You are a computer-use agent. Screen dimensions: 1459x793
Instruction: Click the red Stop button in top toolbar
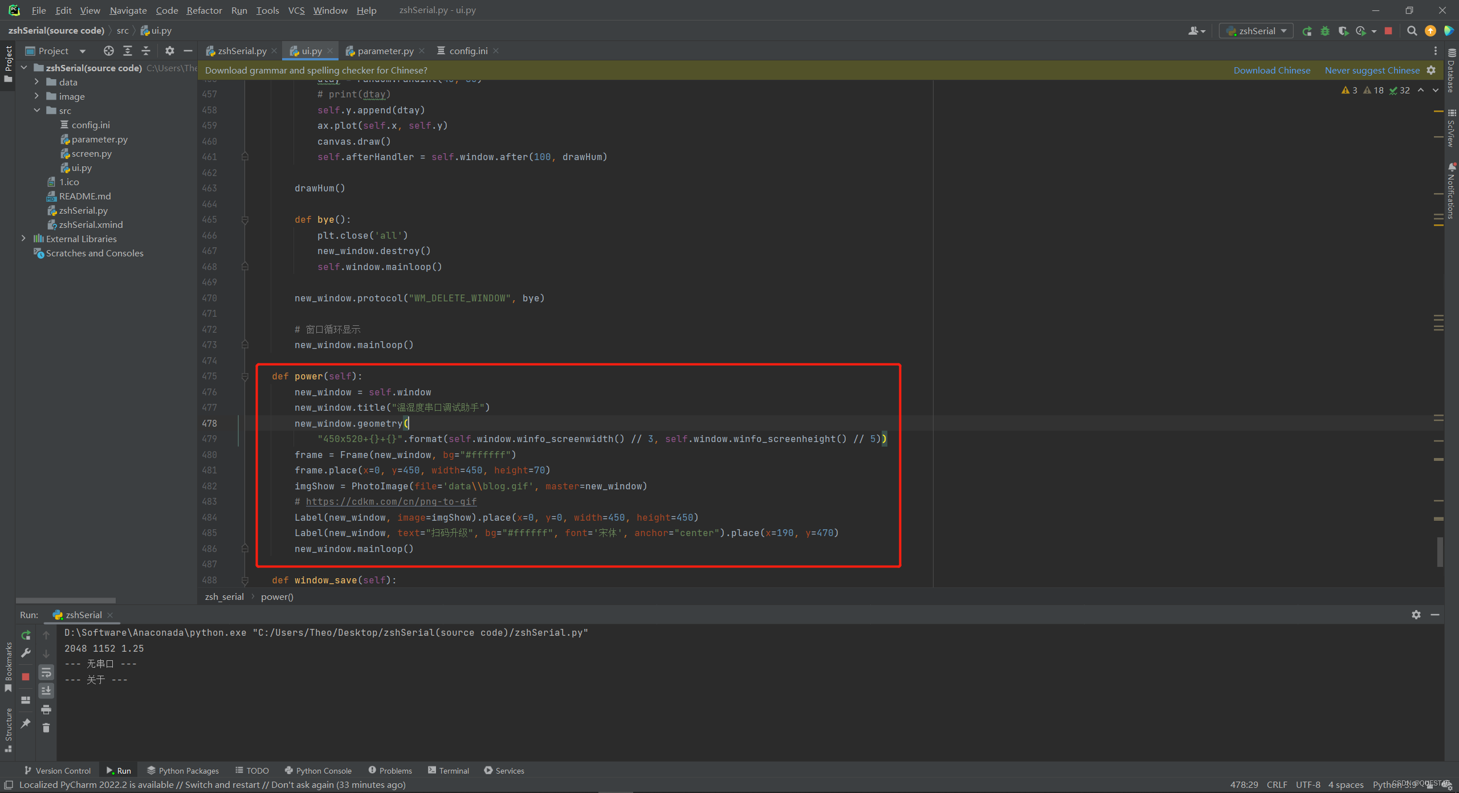click(1388, 31)
